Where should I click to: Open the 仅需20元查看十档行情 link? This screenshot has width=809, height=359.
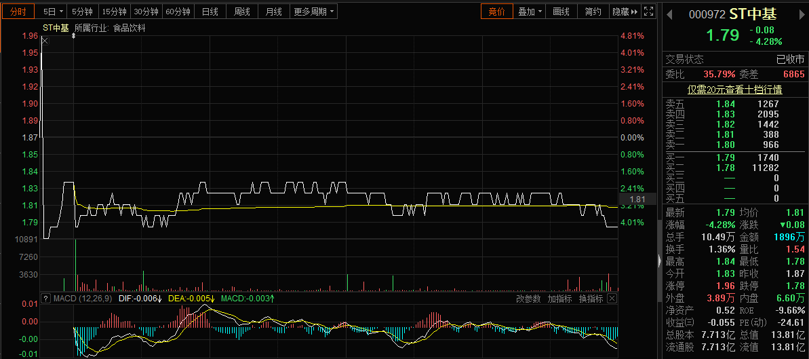(734, 90)
